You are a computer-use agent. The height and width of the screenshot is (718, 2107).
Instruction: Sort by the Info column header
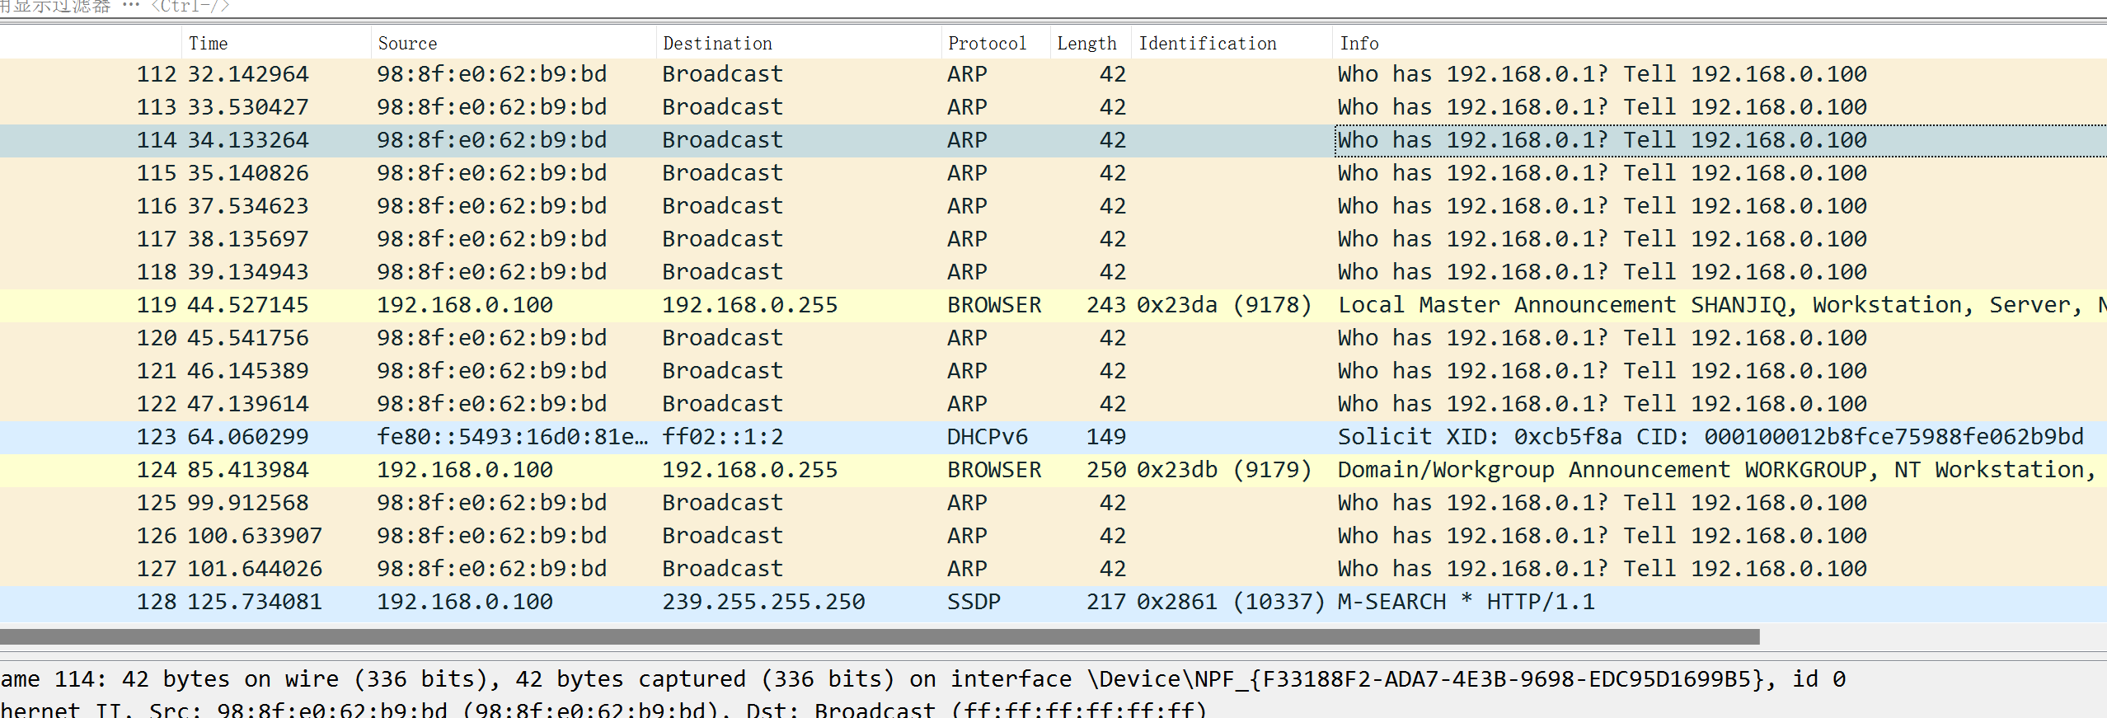[1359, 44]
